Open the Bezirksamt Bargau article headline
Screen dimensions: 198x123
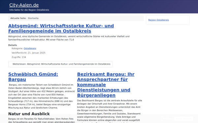coord(106,85)
